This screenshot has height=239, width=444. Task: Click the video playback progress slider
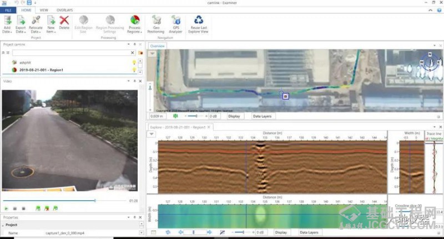[x=56, y=200]
